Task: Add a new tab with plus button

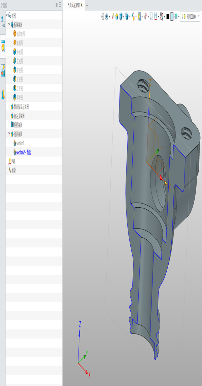Action: 87,5
